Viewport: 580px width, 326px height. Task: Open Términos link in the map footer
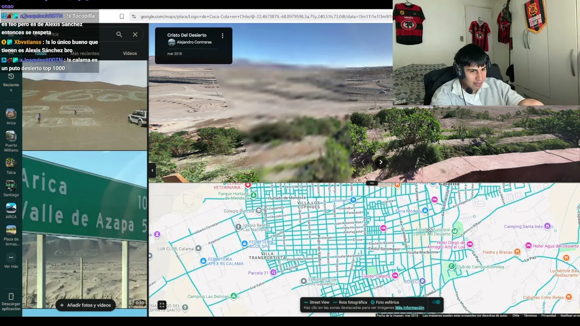tap(530, 316)
